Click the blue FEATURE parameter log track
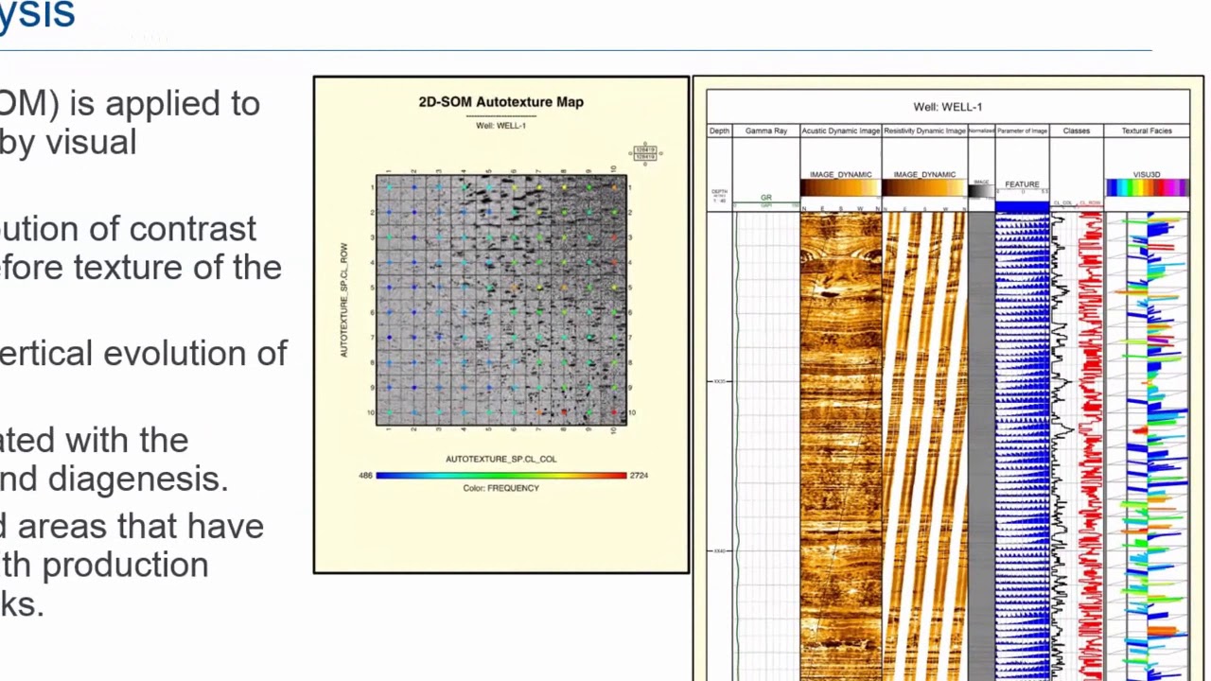This screenshot has width=1211, height=681. tap(1022, 445)
